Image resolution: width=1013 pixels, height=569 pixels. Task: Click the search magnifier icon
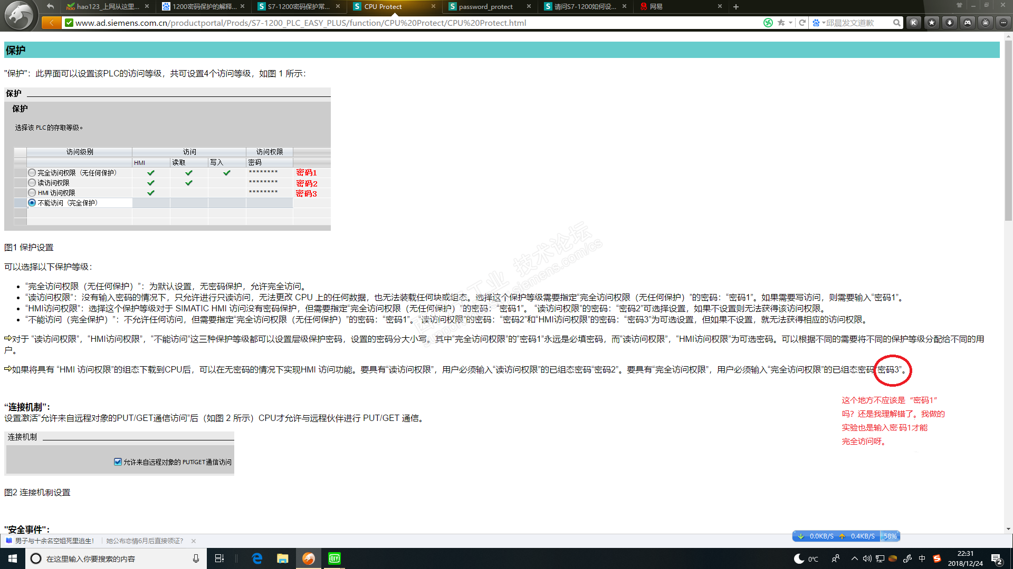pyautogui.click(x=896, y=23)
